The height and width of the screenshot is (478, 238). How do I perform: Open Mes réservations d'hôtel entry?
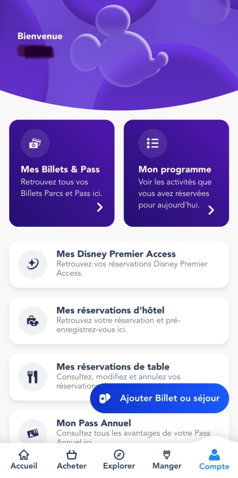pos(119,321)
